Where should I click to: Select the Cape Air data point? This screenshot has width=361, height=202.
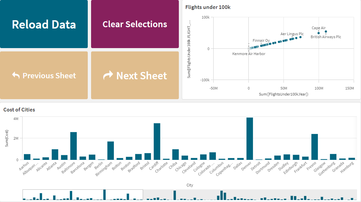tap(318, 33)
